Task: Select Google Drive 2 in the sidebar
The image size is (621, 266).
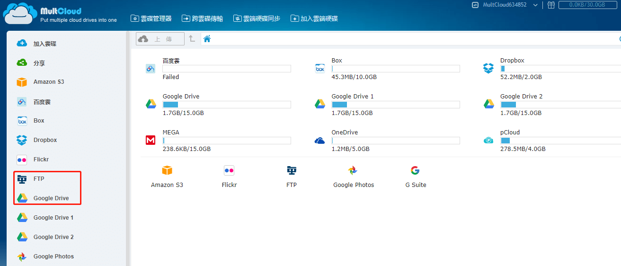Action: pyautogui.click(x=53, y=237)
